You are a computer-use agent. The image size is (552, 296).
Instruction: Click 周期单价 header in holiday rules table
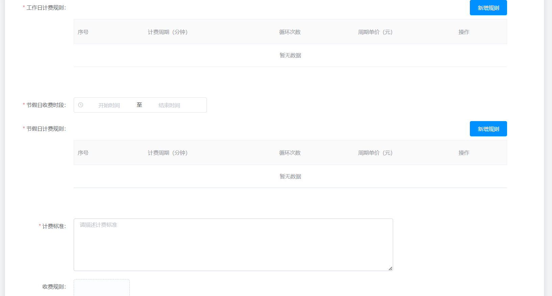[x=375, y=153]
